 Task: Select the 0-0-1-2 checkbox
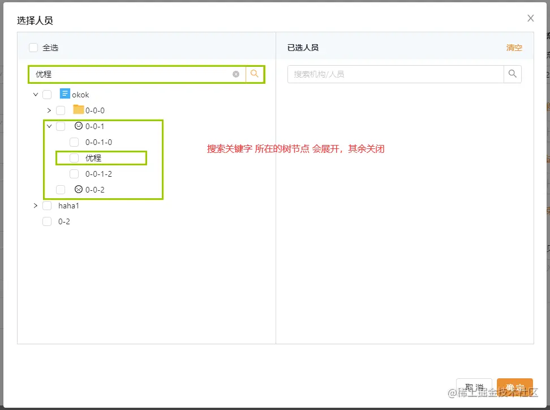[x=74, y=174]
